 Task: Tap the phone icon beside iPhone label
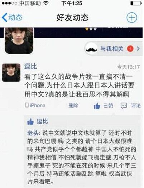coord(27,105)
